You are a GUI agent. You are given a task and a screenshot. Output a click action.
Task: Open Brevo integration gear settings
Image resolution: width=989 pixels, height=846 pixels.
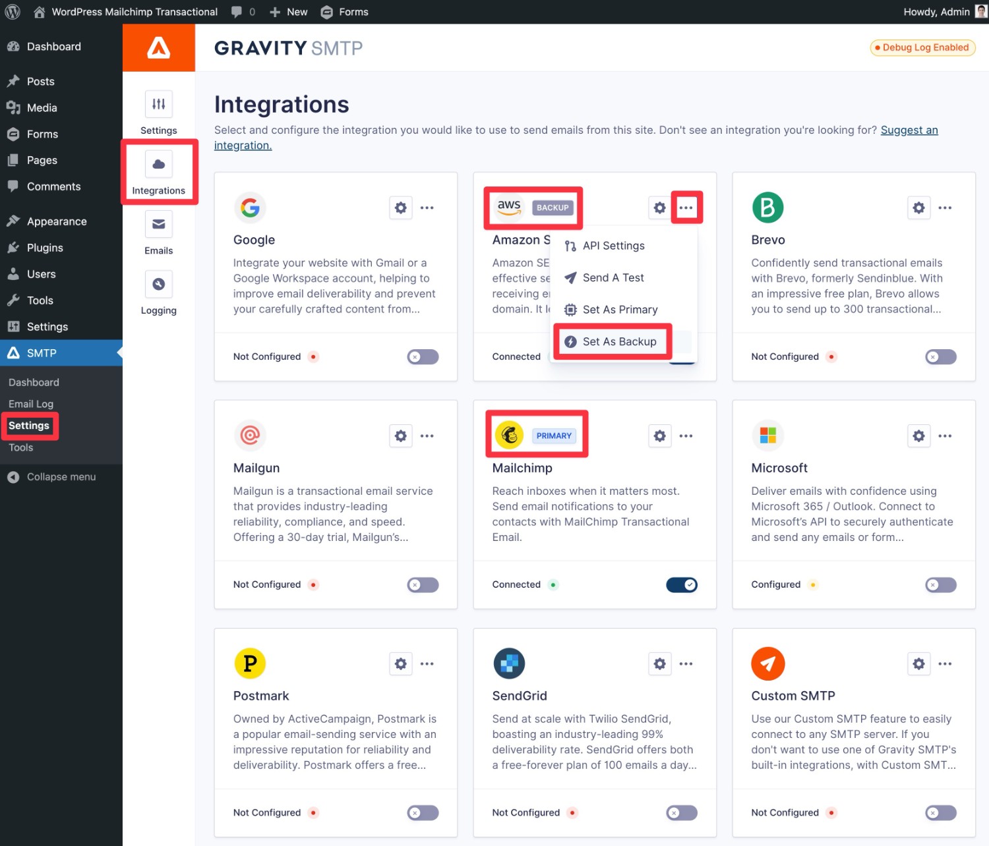pos(919,208)
